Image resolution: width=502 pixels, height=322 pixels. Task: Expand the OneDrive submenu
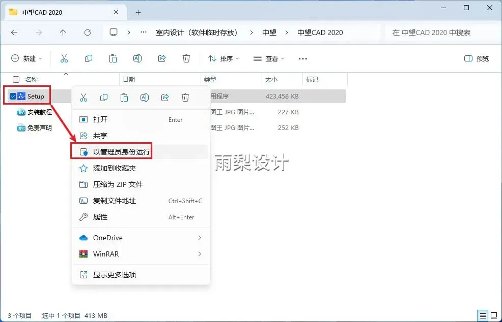141,238
